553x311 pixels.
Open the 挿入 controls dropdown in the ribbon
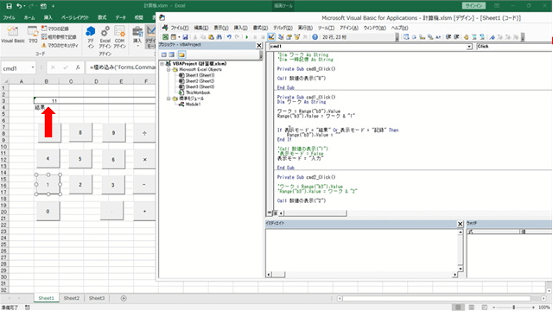(x=137, y=36)
